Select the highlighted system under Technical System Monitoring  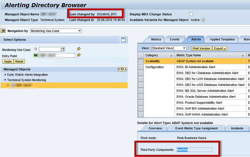point(64,85)
